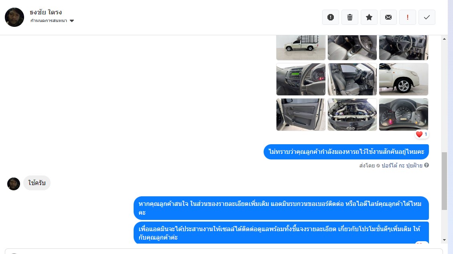Screen dimensions: 453x254
Task: Click scrollbar down arrow in chat pane
Action: coord(444,240)
